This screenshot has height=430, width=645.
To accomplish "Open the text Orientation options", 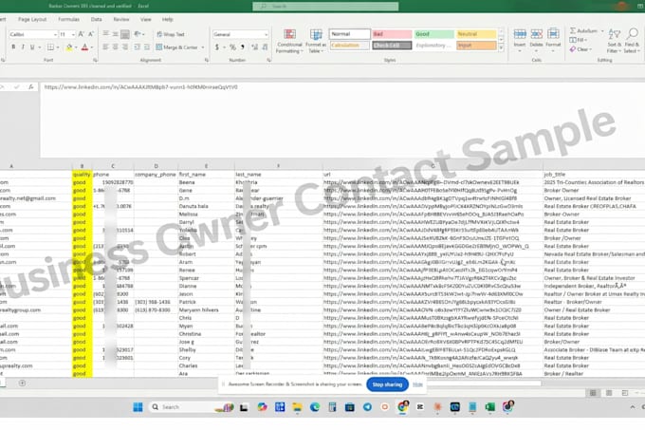I will point(138,34).
